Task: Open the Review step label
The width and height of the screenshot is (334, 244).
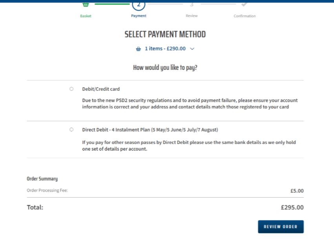Action: coord(192,16)
